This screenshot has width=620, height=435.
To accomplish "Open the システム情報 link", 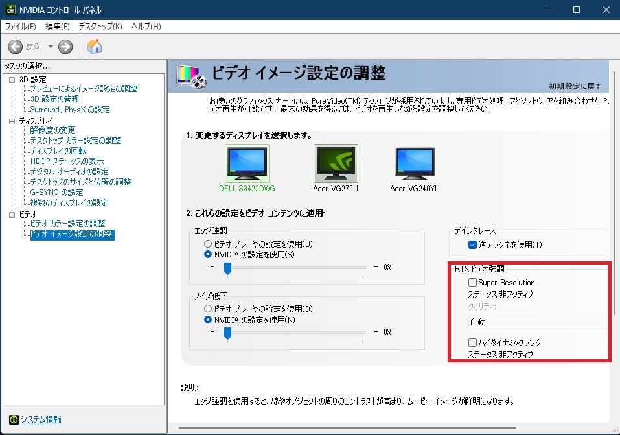I will pos(41,419).
